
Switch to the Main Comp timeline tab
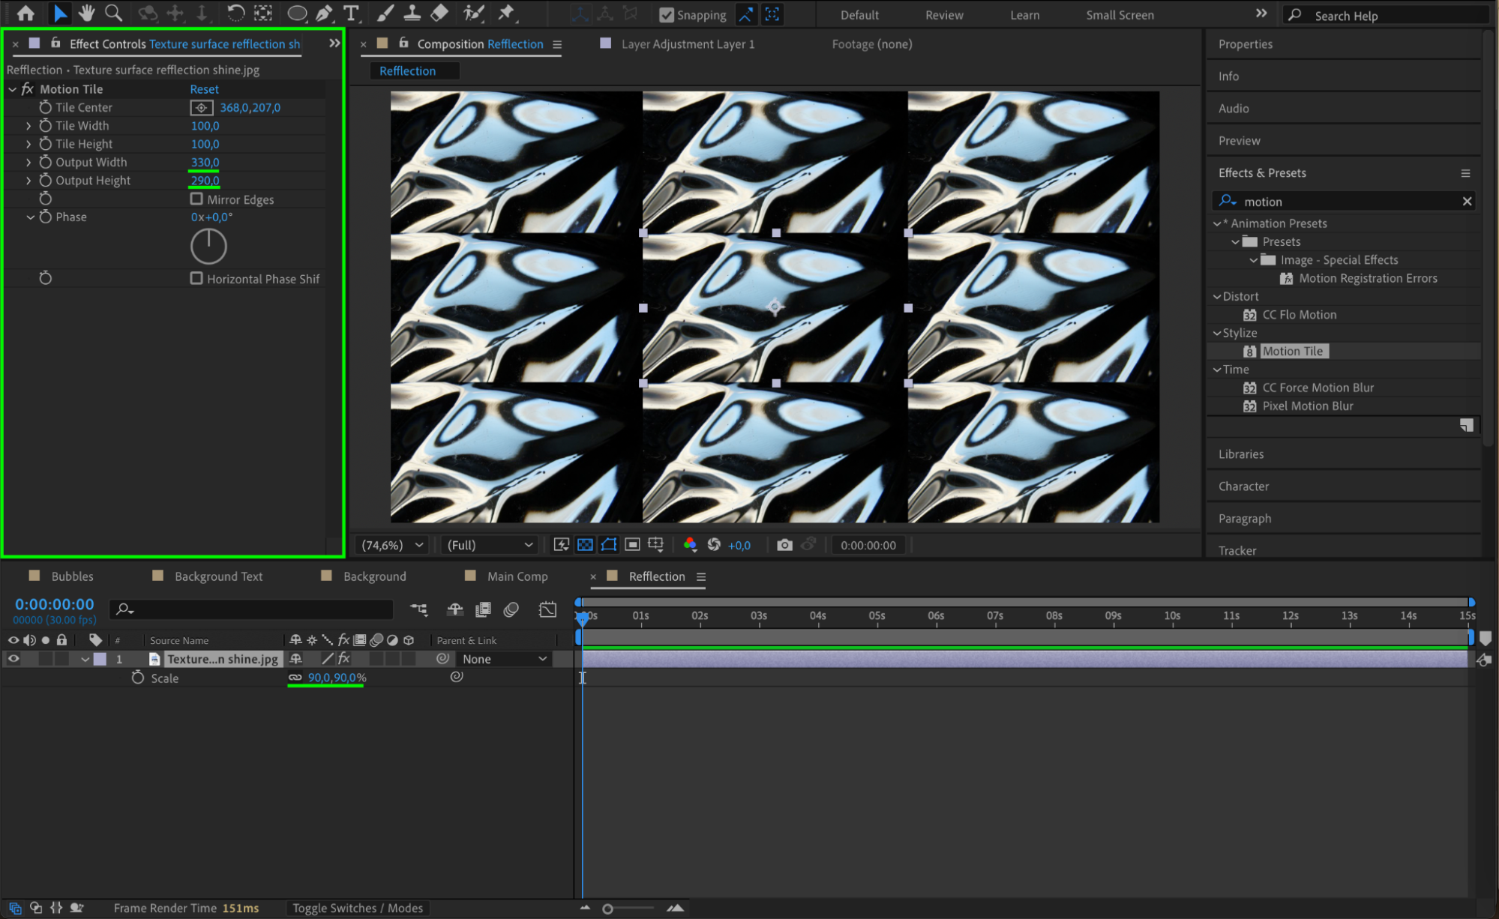click(x=517, y=576)
